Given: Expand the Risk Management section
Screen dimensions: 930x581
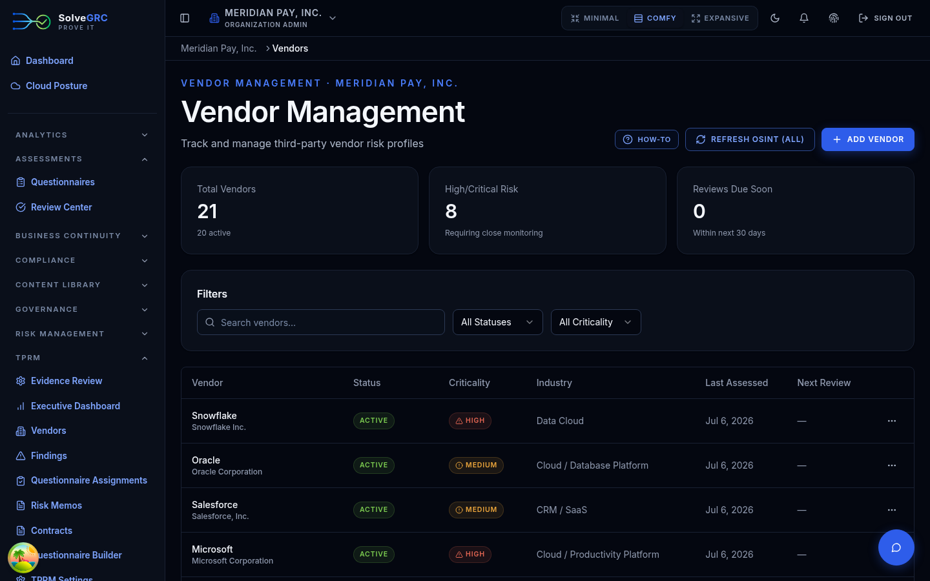Looking at the screenshot, I should pos(82,334).
